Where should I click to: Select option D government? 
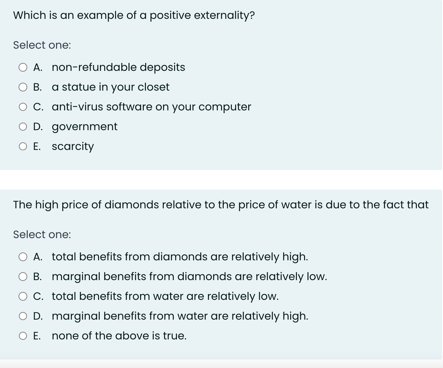(23, 126)
